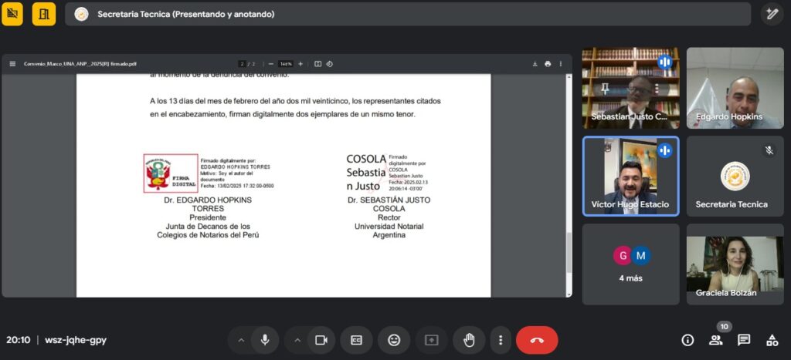Click the present screen icon

click(431, 340)
